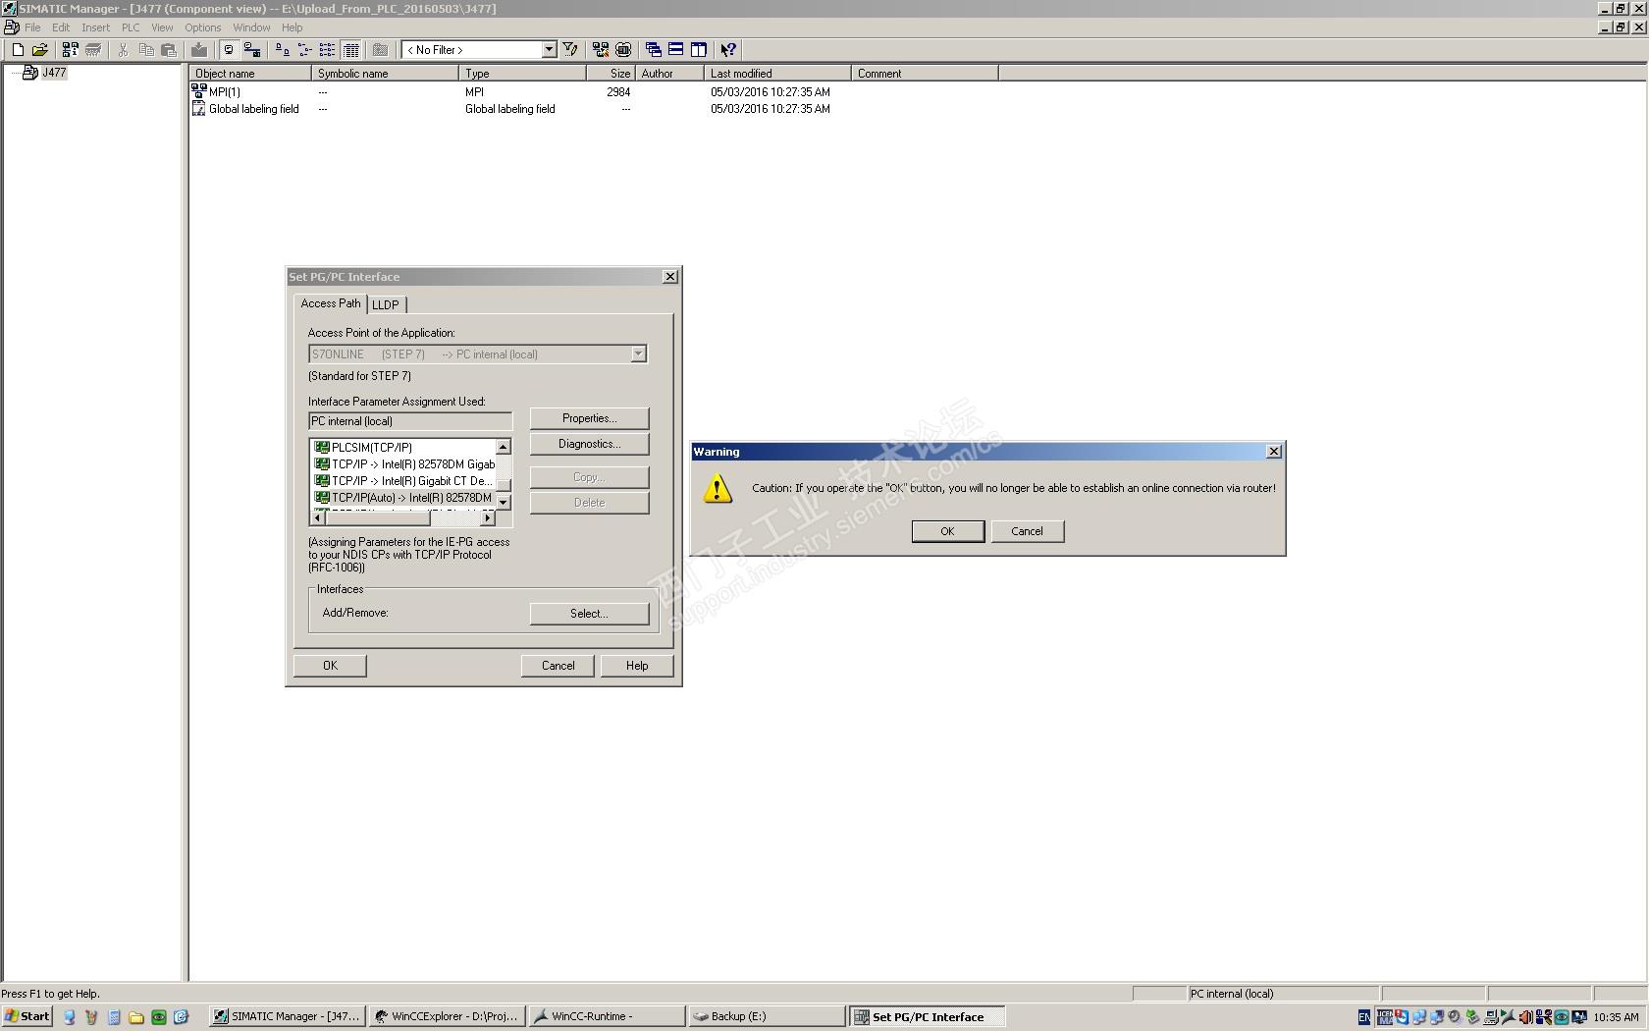This screenshot has width=1649, height=1031.
Task: Tile windows horizontally via toolbar icon
Action: [676, 50]
